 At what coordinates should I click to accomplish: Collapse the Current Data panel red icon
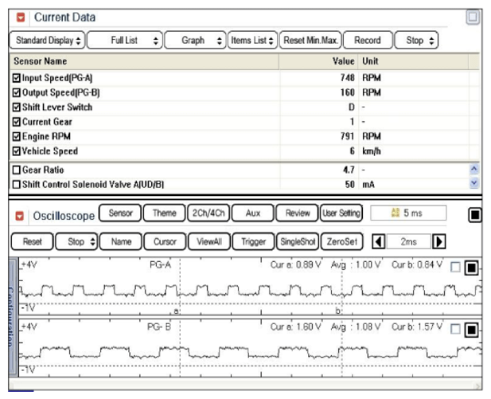(x=21, y=17)
